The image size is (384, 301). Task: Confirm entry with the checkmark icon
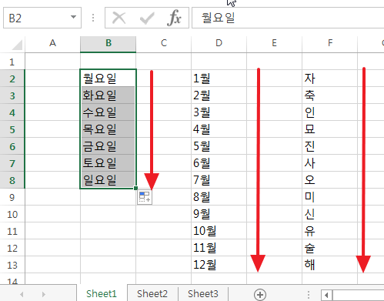(x=147, y=18)
